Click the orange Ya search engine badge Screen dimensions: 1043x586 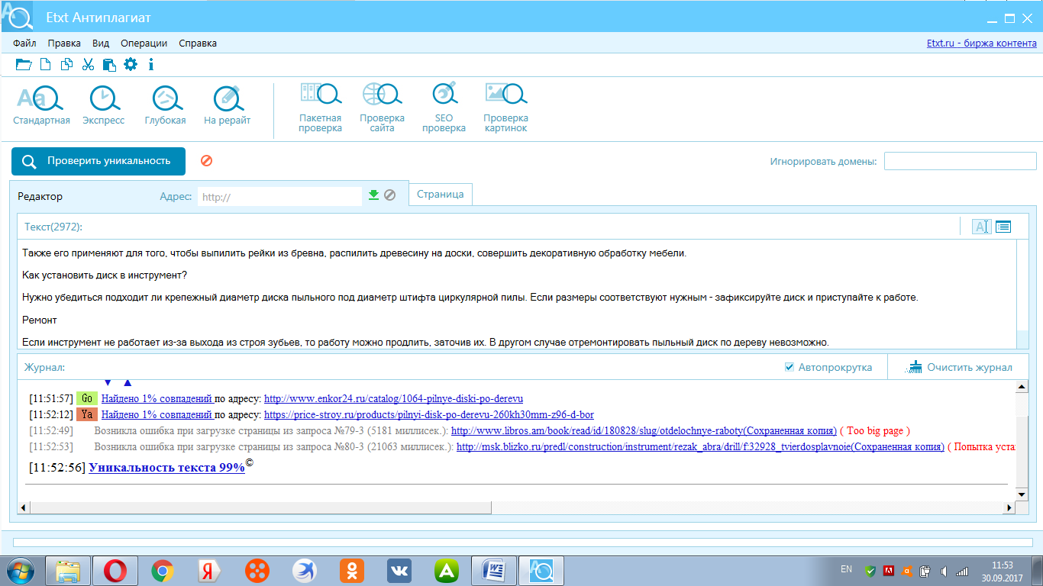(x=87, y=415)
